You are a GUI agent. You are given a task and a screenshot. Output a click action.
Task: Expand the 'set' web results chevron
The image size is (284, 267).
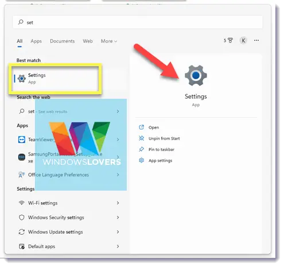[x=118, y=111]
